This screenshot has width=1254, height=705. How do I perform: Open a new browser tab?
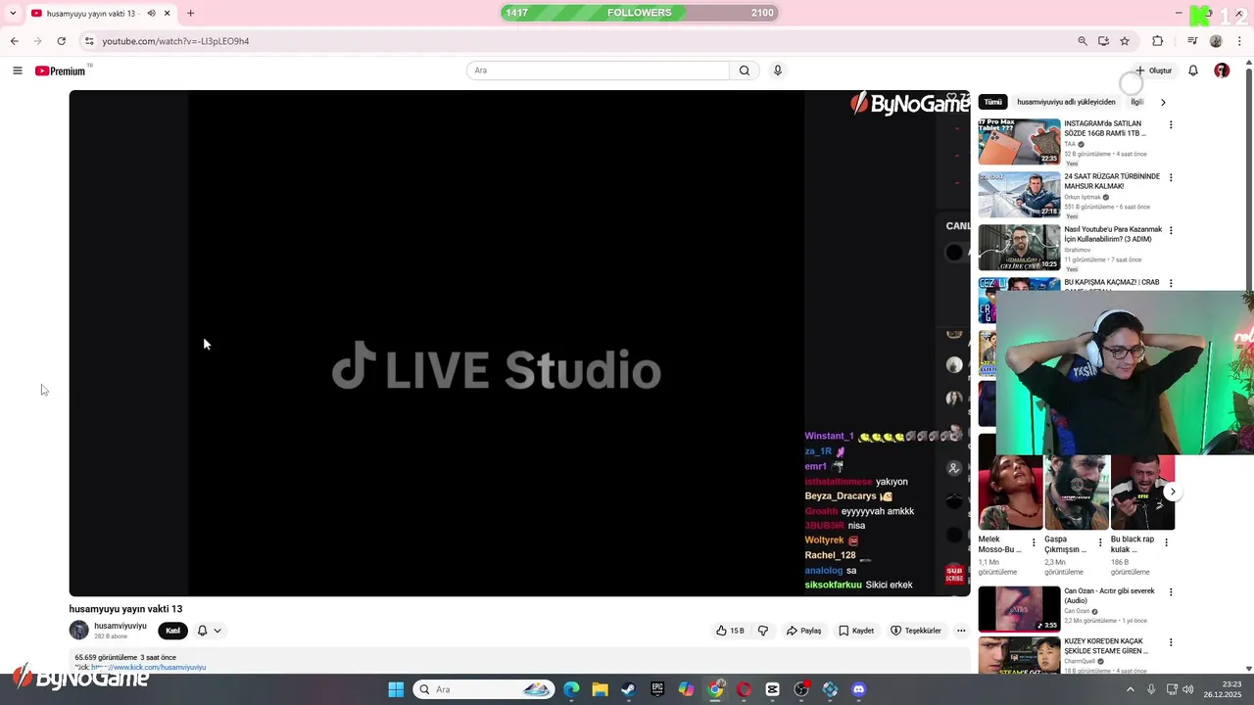[x=190, y=13]
